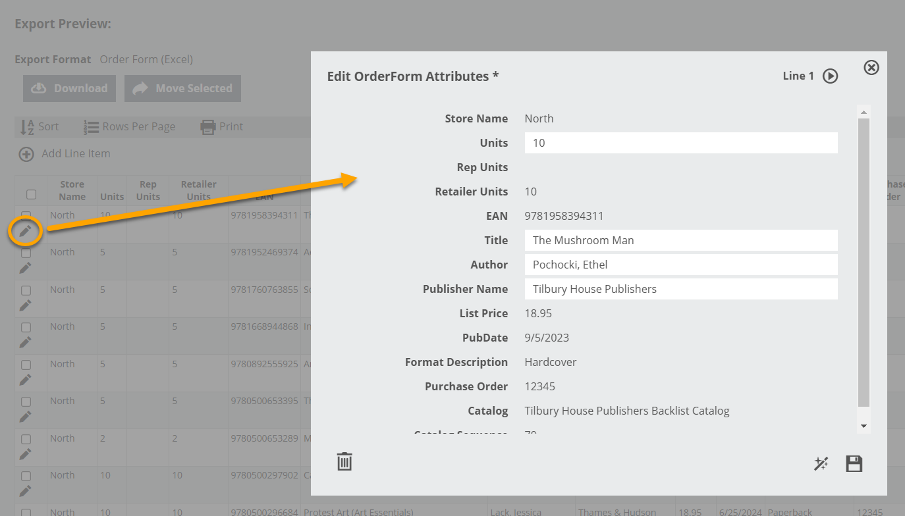Click the Print icon
The width and height of the screenshot is (905, 516).
tap(208, 127)
